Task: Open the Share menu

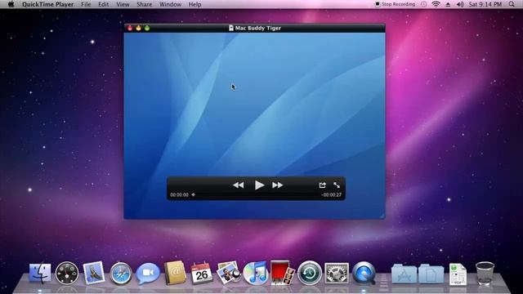Action: click(x=144, y=4)
